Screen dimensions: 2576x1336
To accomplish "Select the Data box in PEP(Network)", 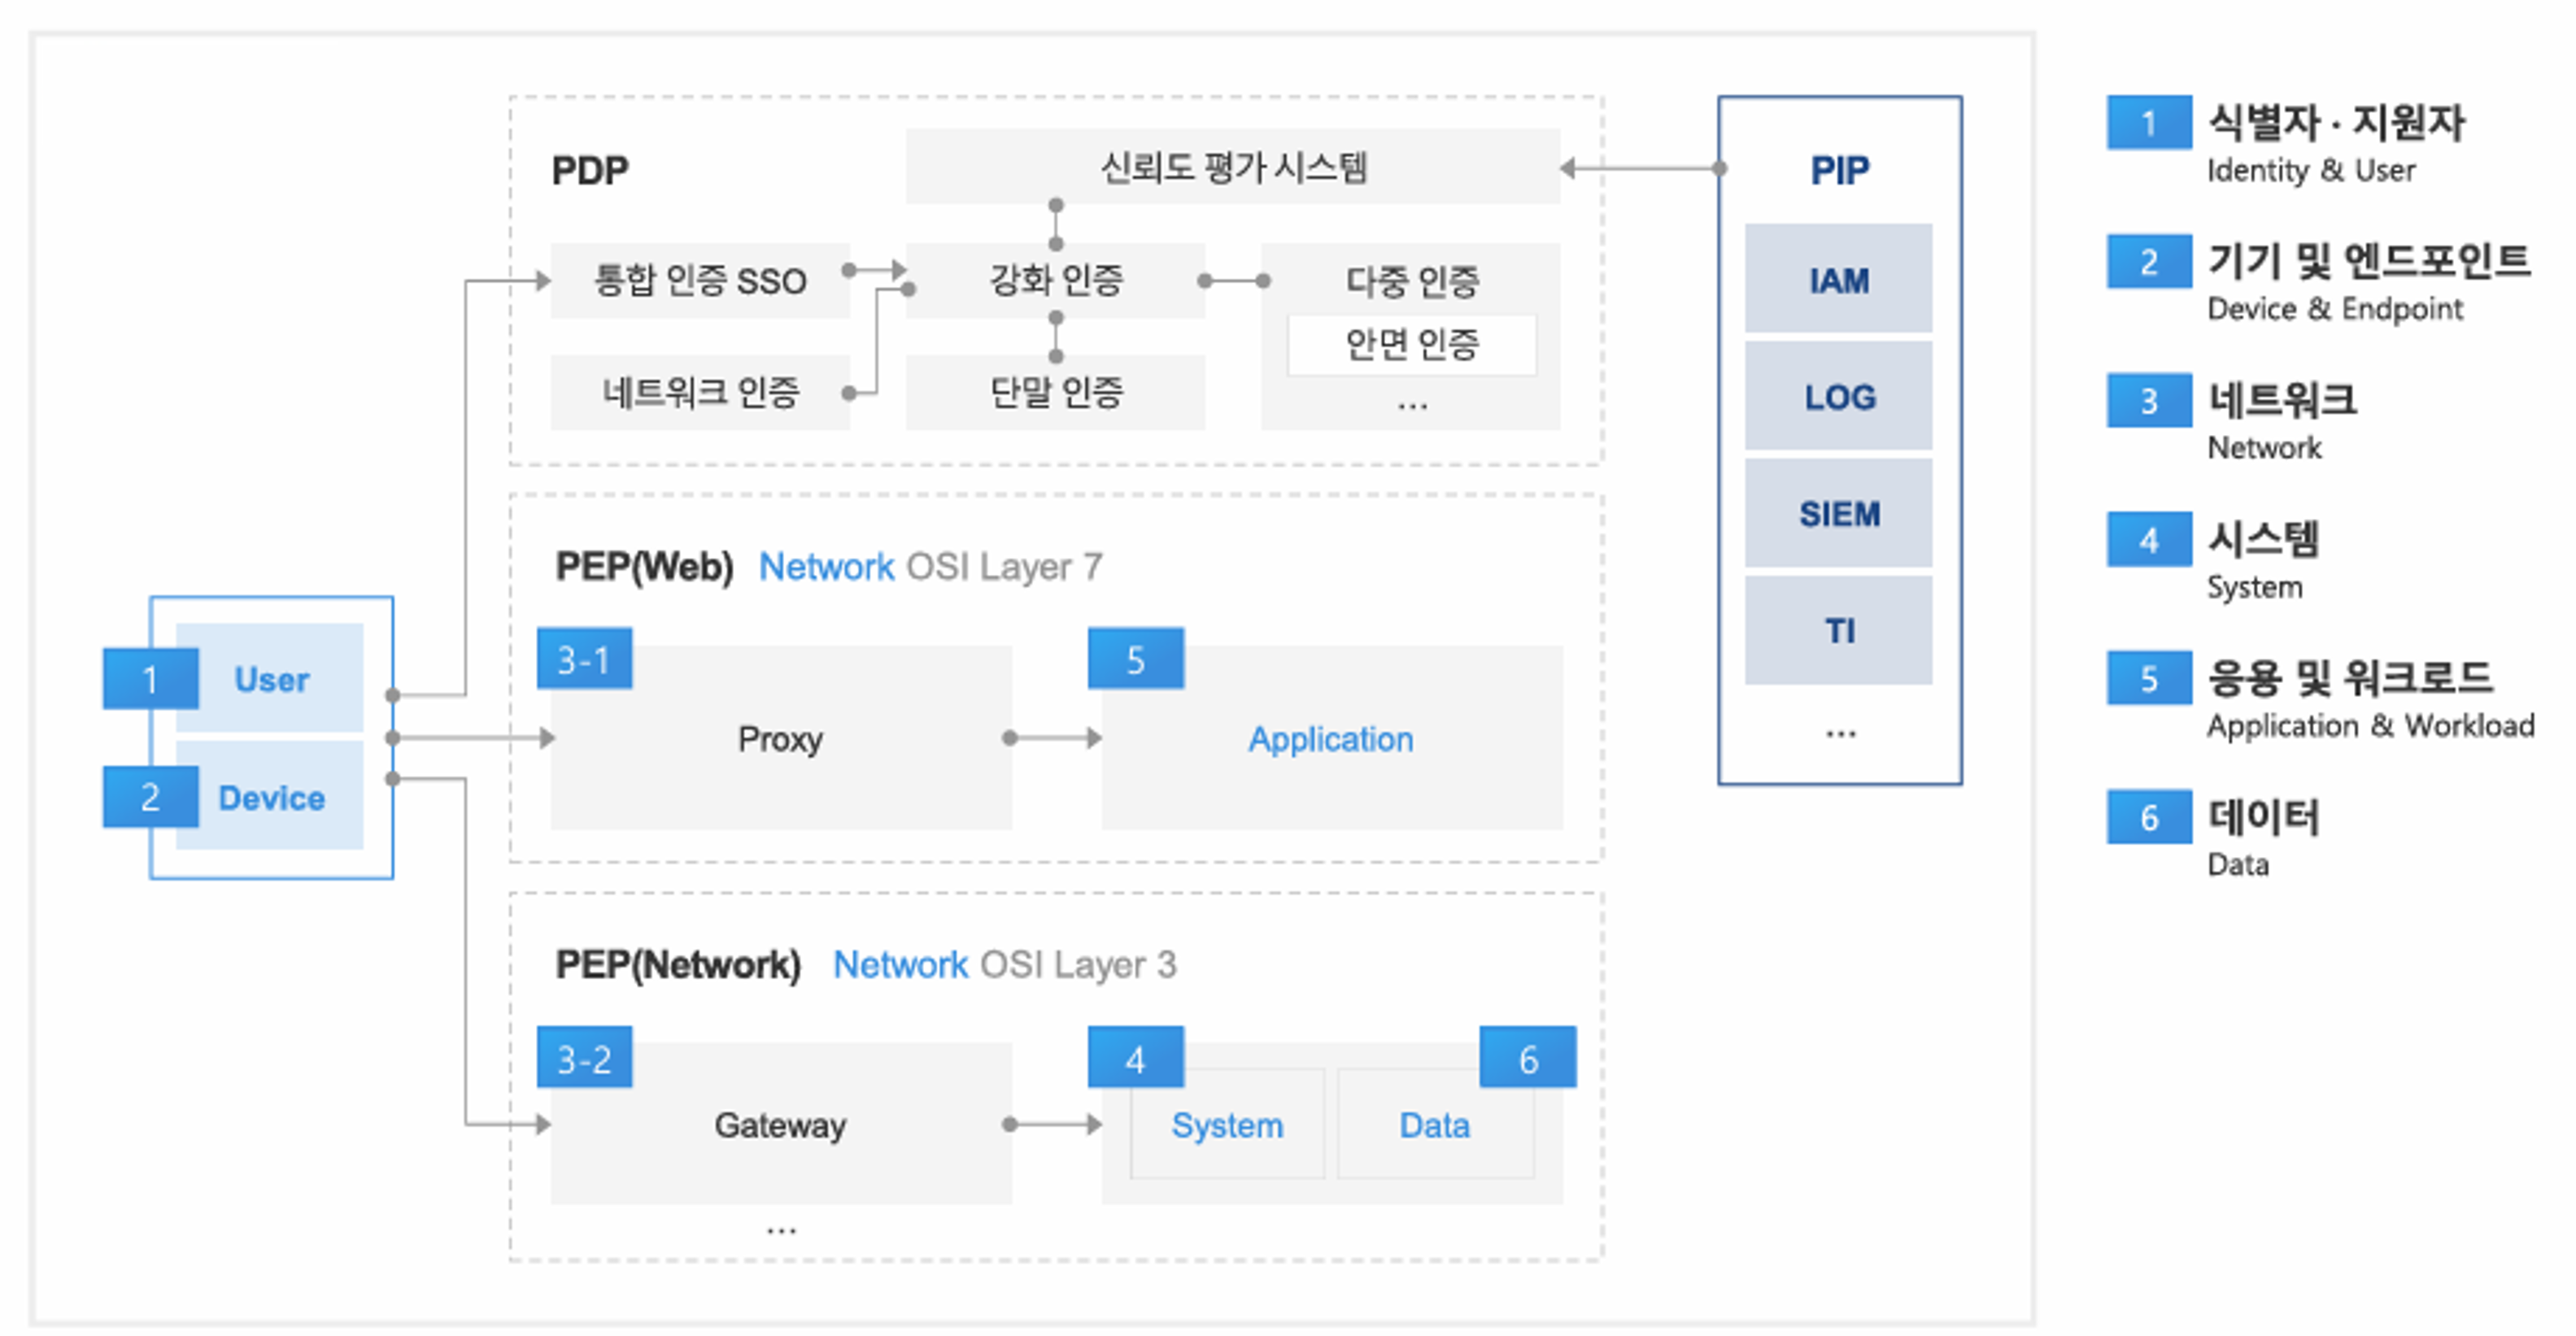I will (x=1435, y=1124).
